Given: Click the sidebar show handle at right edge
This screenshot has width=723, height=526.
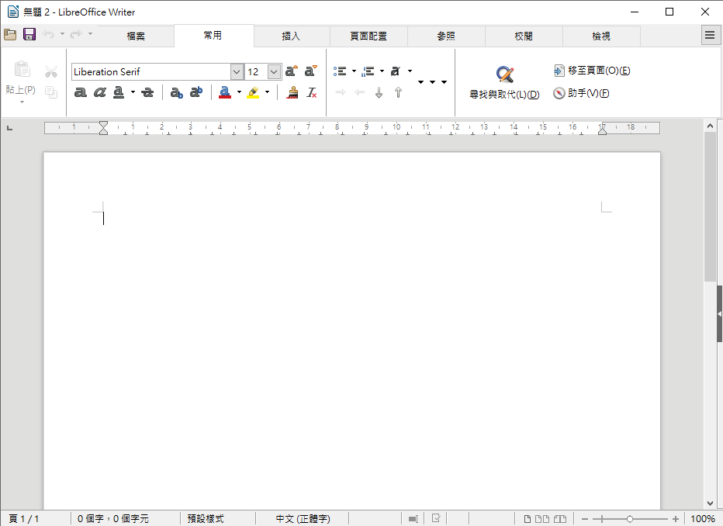Looking at the screenshot, I should pos(719,314).
